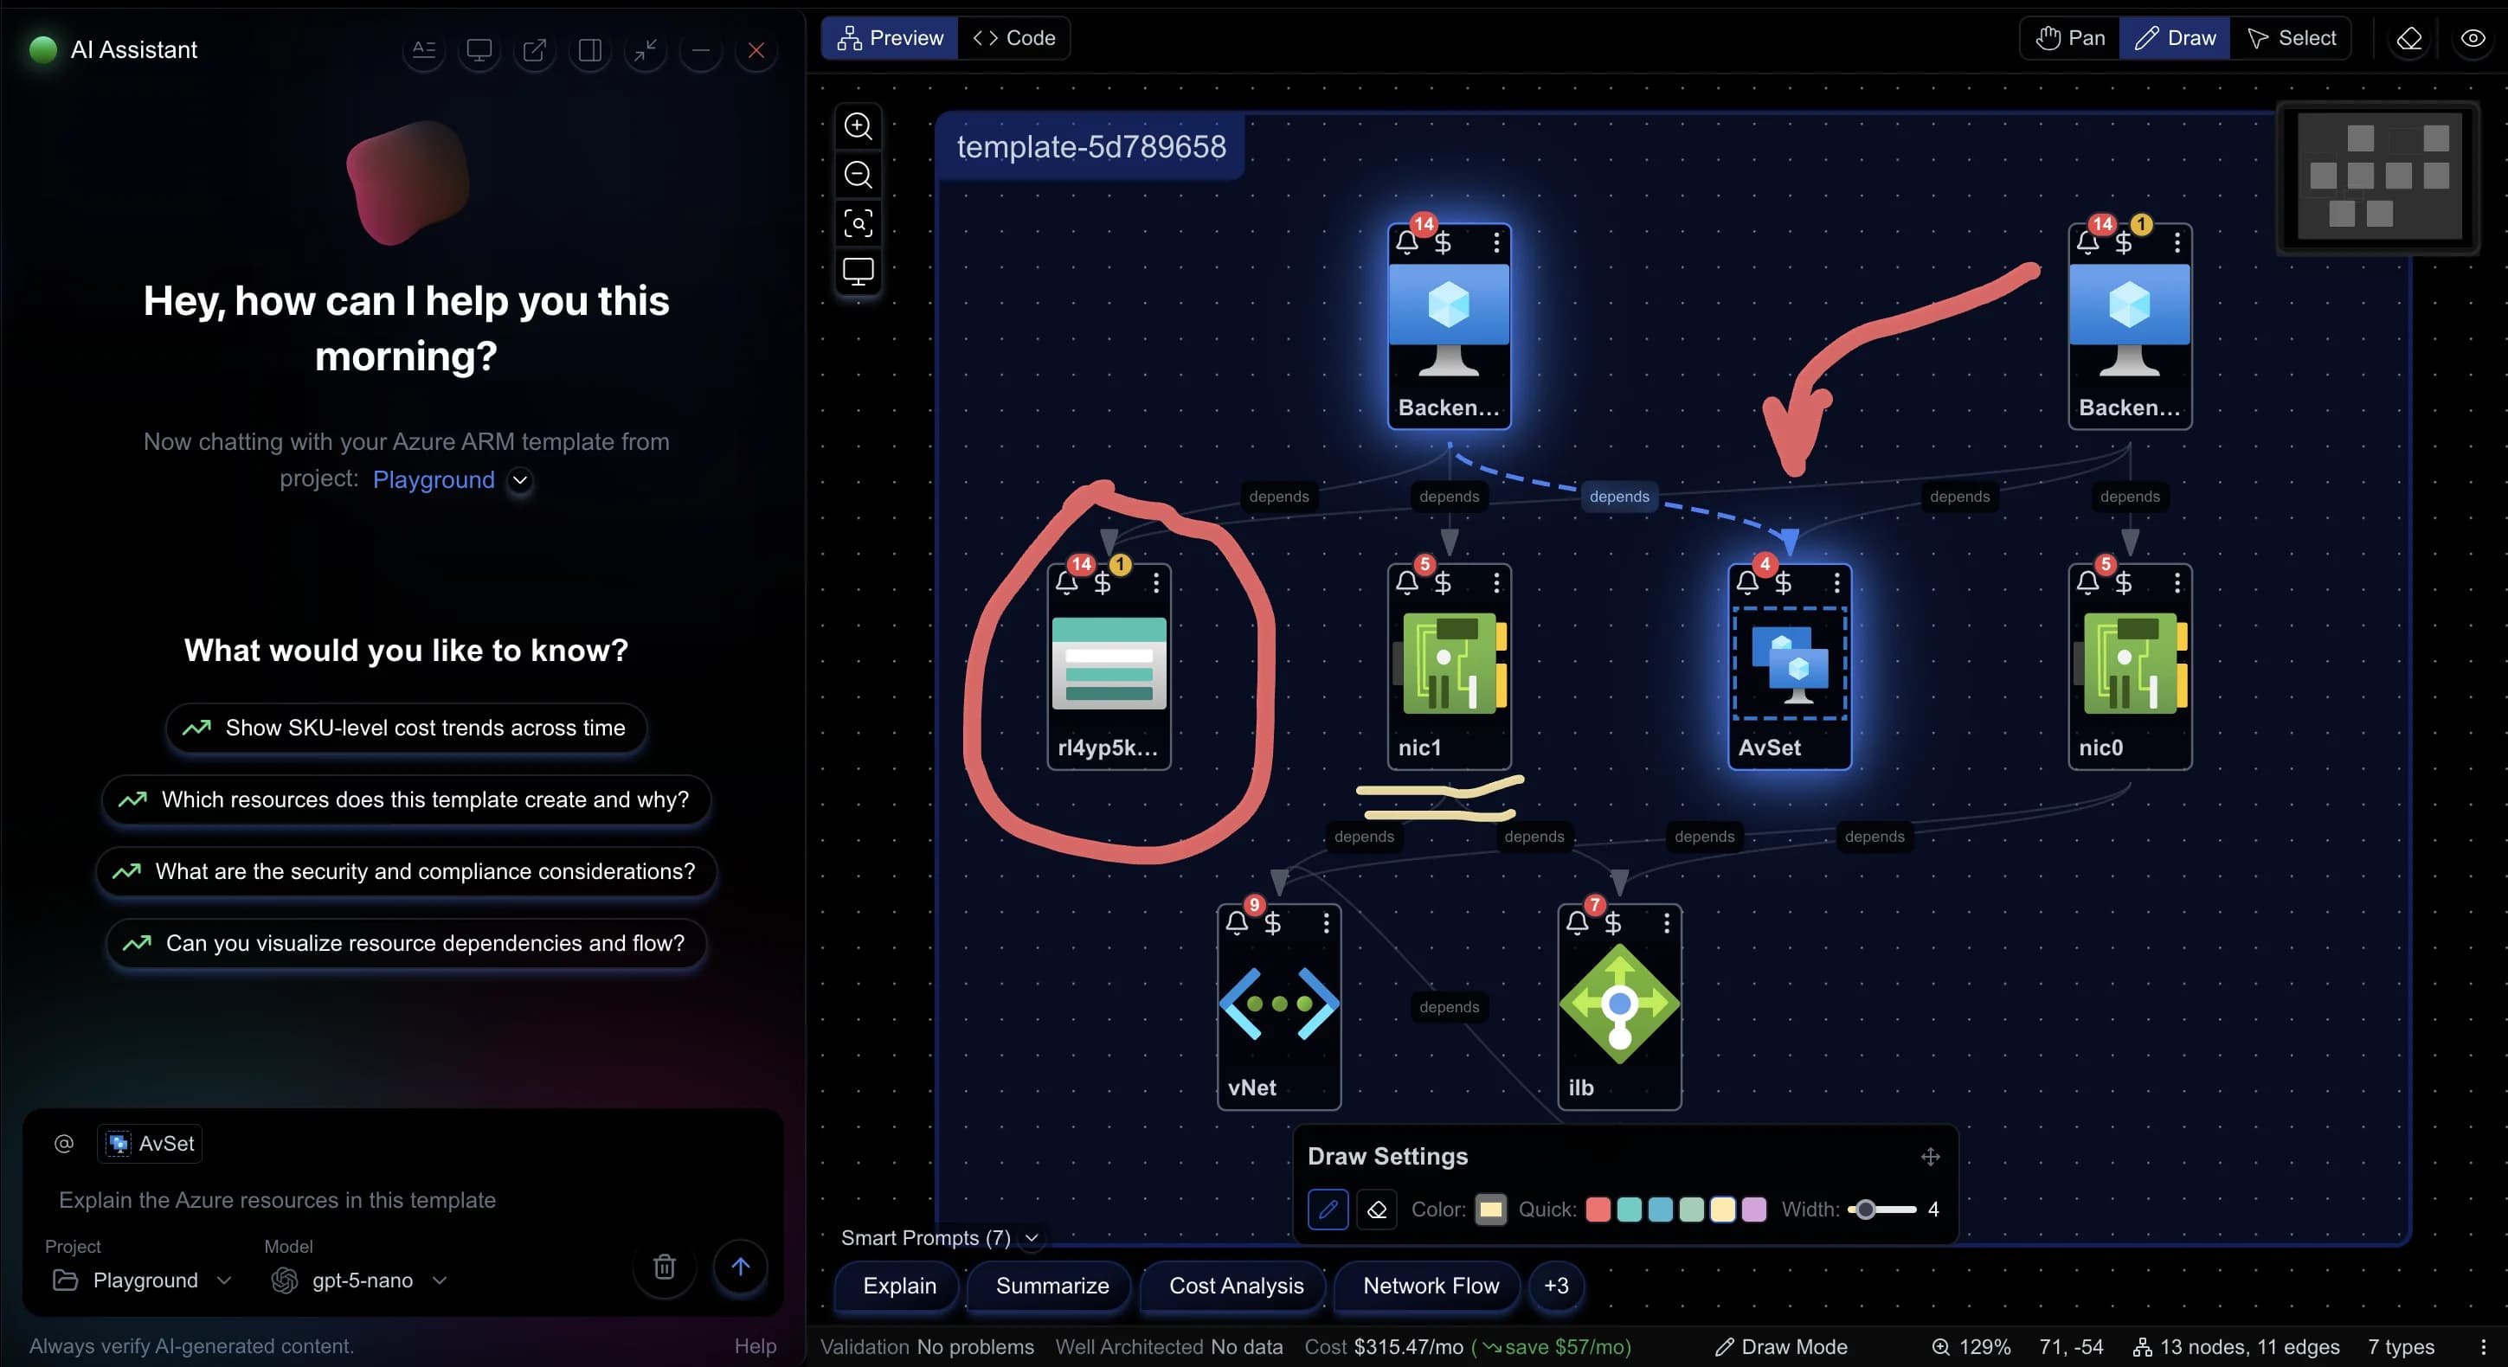Click the Help link
2508x1367 pixels.
(755, 1345)
